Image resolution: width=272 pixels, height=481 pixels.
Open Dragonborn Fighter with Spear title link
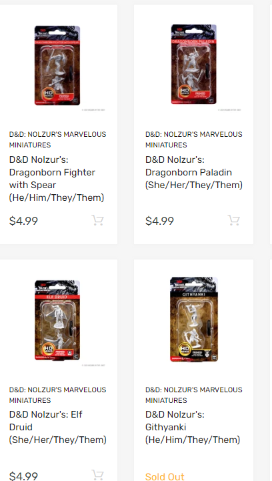(x=57, y=179)
